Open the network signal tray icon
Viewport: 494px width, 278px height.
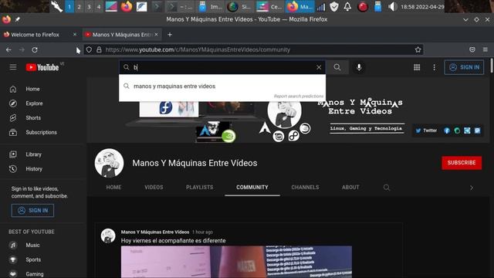(x=321, y=7)
